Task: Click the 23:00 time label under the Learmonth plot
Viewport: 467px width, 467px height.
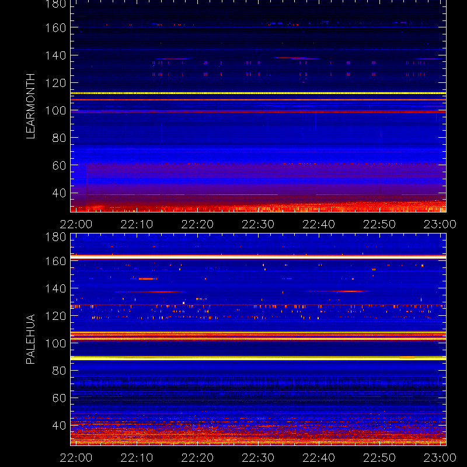Action: pyautogui.click(x=440, y=224)
